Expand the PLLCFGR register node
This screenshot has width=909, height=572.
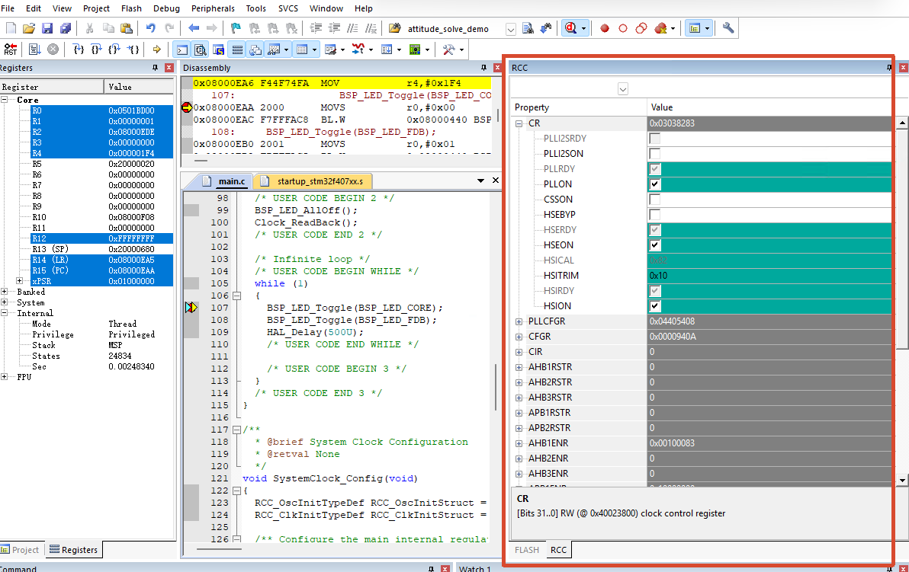pos(519,321)
